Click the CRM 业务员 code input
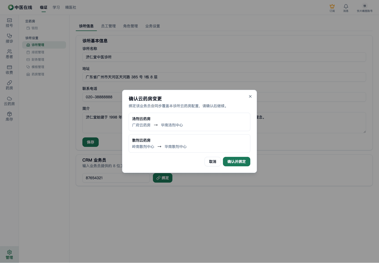 116,178
